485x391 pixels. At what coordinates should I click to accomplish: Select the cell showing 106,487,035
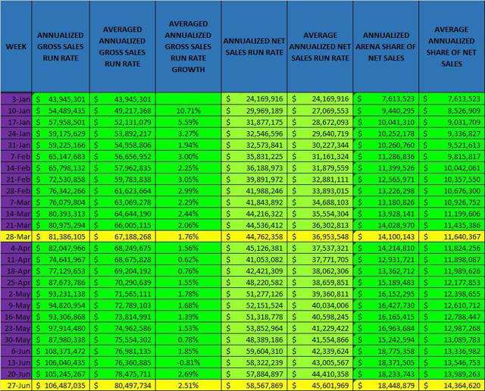coord(61,386)
